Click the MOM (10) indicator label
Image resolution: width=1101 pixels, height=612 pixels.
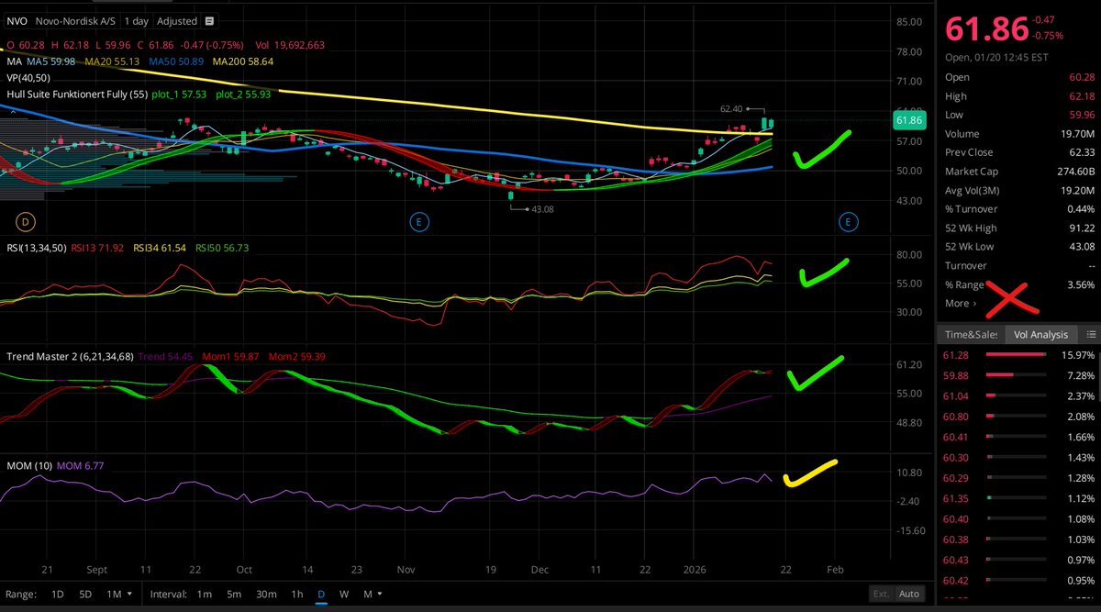click(x=28, y=465)
